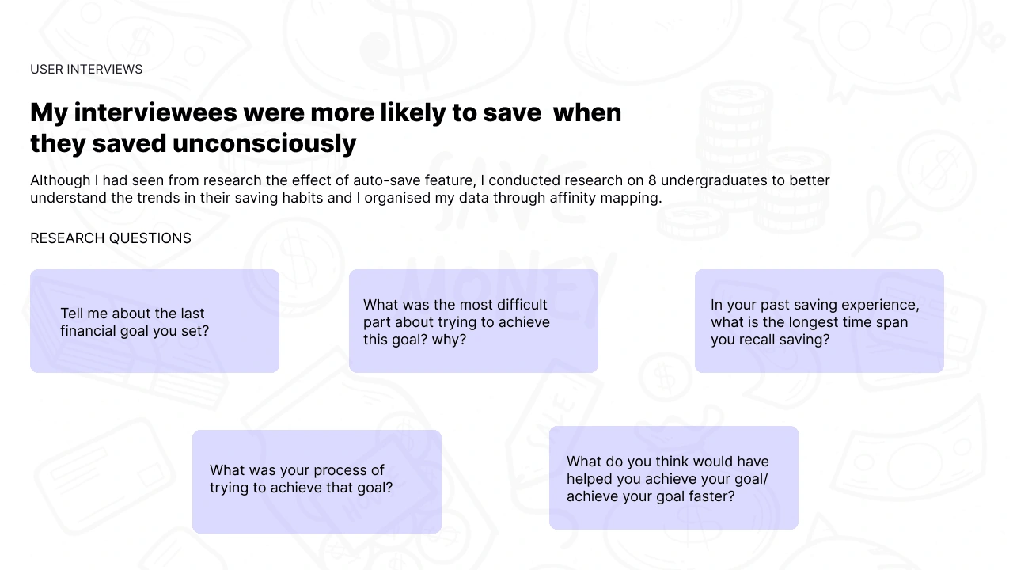Viewport: 1013px width, 570px height.
Task: Select the 'Tell me about the last financial goal' card
Action: coord(154,321)
